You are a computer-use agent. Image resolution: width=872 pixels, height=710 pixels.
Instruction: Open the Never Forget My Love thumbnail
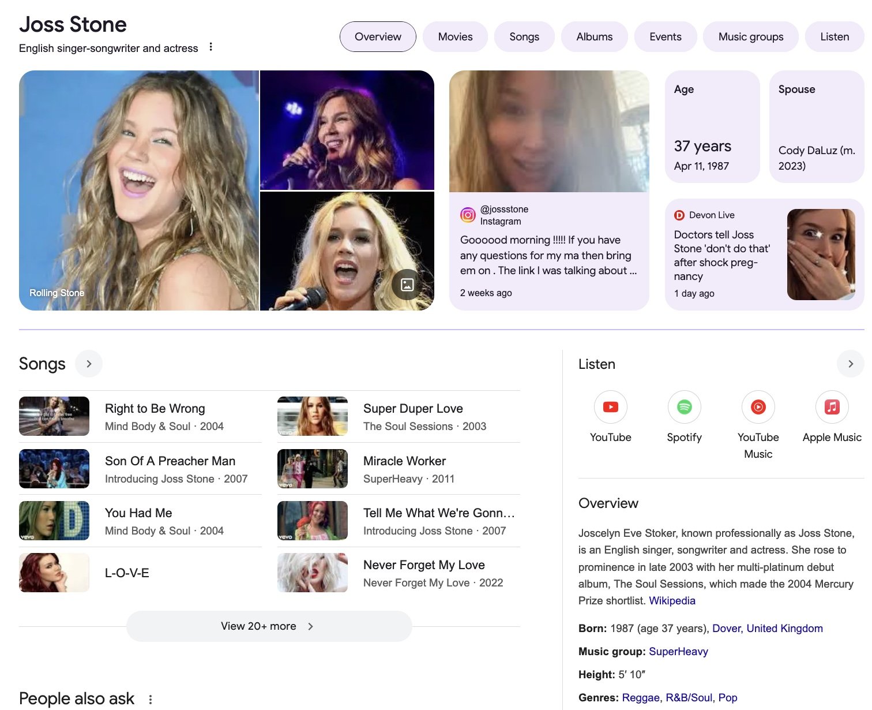pyautogui.click(x=313, y=573)
